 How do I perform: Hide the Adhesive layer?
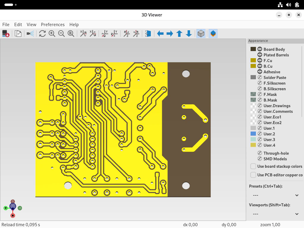[x=259, y=72]
